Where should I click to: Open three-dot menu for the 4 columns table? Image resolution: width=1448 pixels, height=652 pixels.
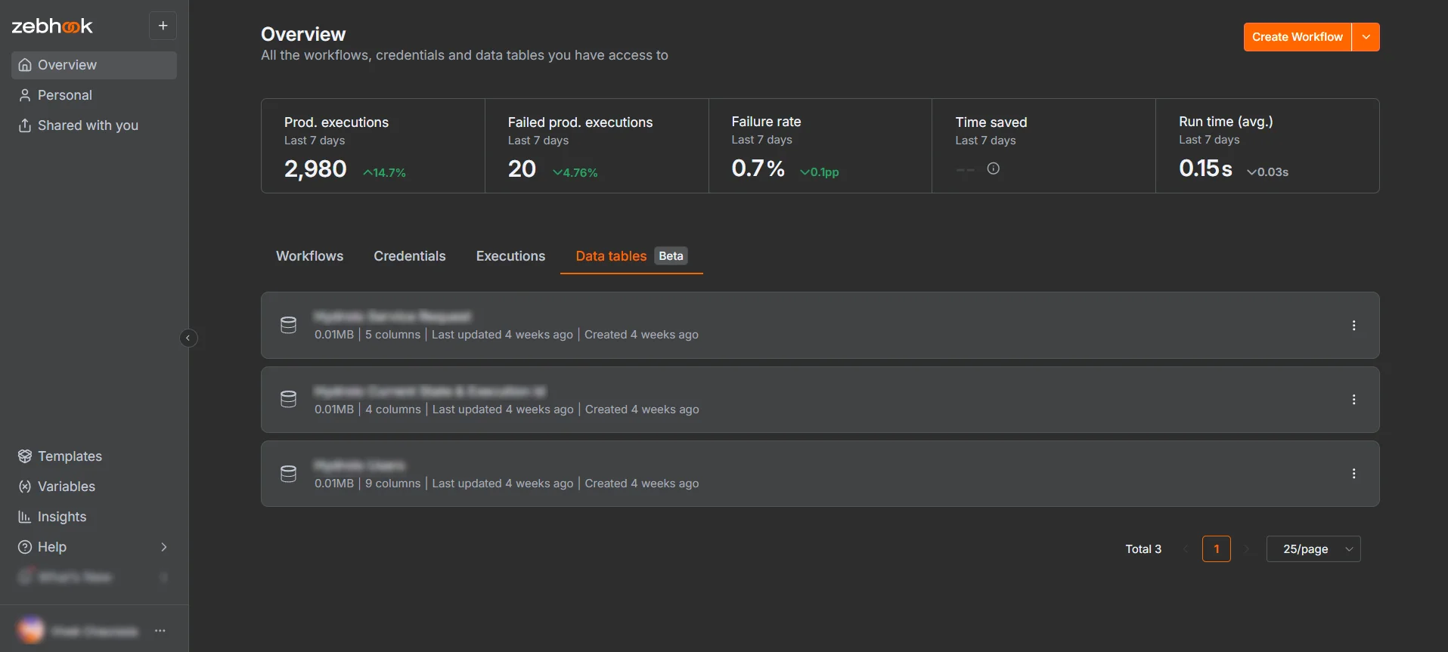point(1353,400)
